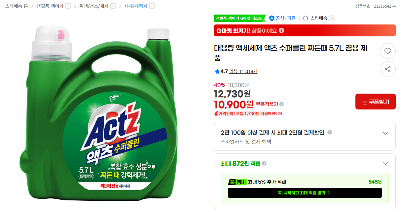Click the 스타배송 house icon

(x=306, y=18)
